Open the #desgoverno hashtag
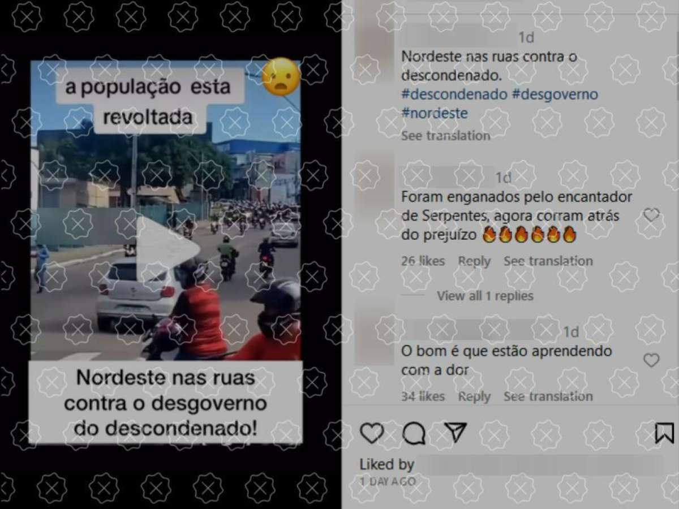 click(555, 94)
